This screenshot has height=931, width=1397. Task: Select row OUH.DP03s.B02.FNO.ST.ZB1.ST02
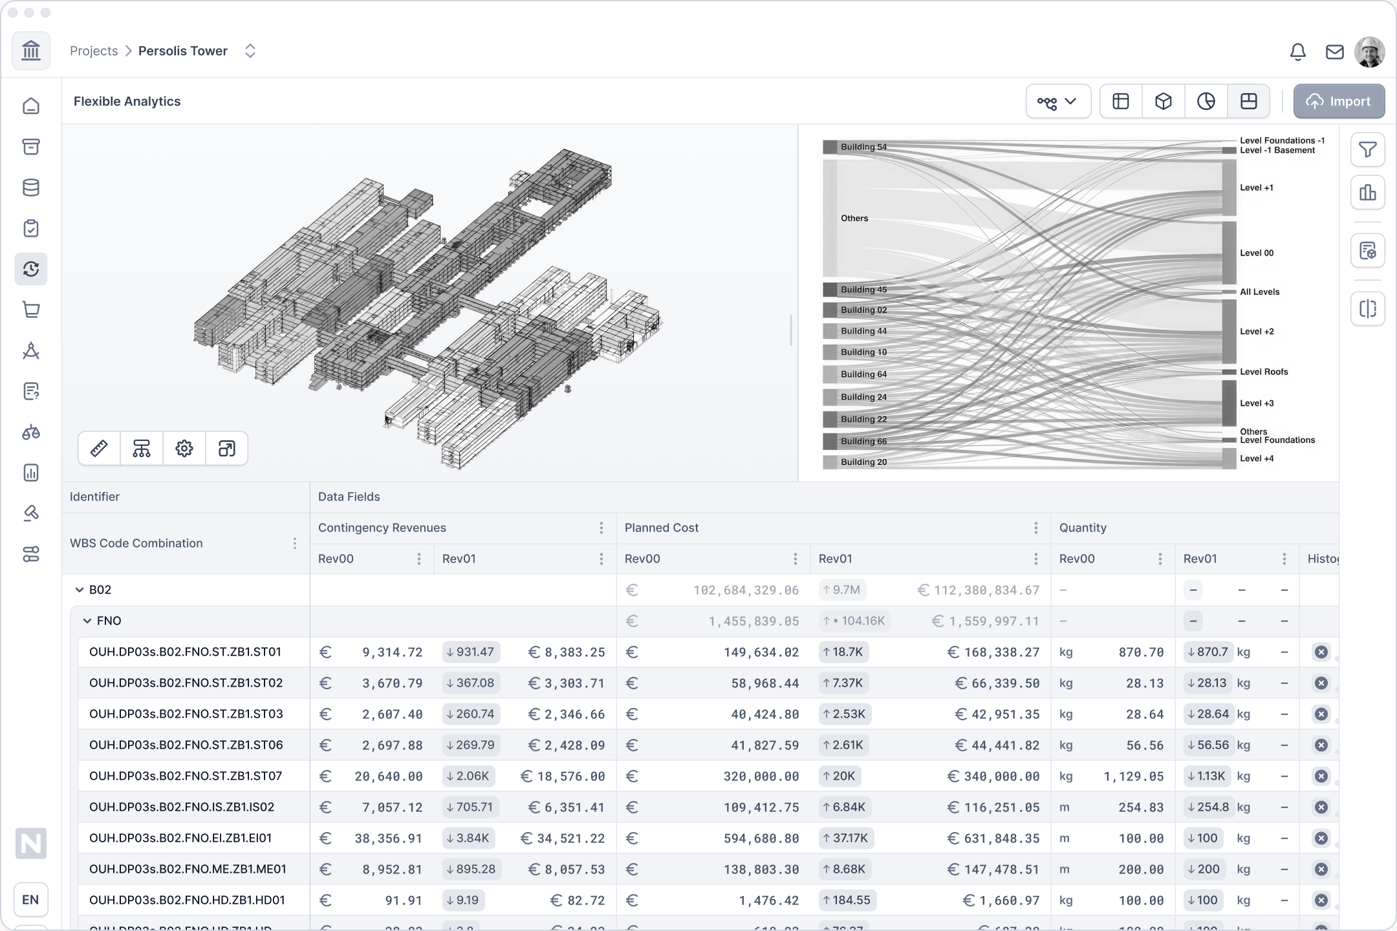186,683
